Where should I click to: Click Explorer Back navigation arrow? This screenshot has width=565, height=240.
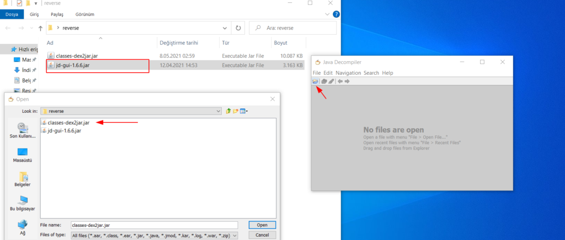coord(8,28)
